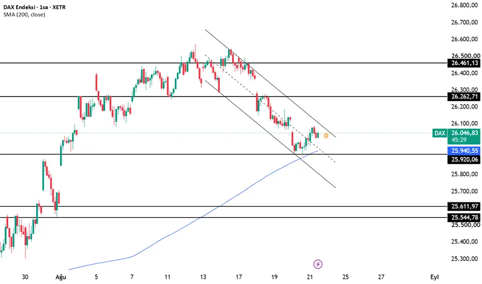The height and width of the screenshot is (284, 482).
Task: Click the Eyl month label on time axis
Action: pyautogui.click(x=434, y=277)
